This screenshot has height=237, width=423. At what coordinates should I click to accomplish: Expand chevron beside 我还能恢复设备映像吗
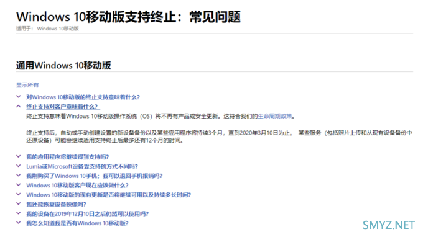(x=18, y=203)
